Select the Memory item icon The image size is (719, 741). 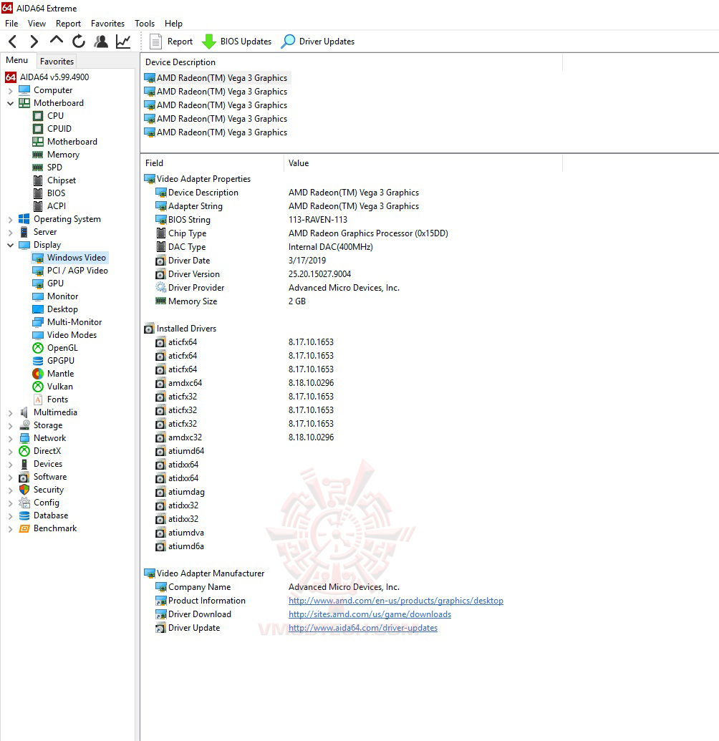[38, 155]
